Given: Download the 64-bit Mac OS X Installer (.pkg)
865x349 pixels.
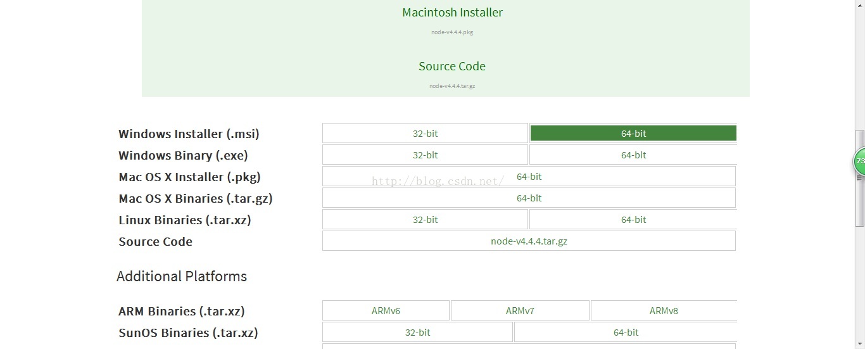Looking at the screenshot, I should click(x=529, y=177).
